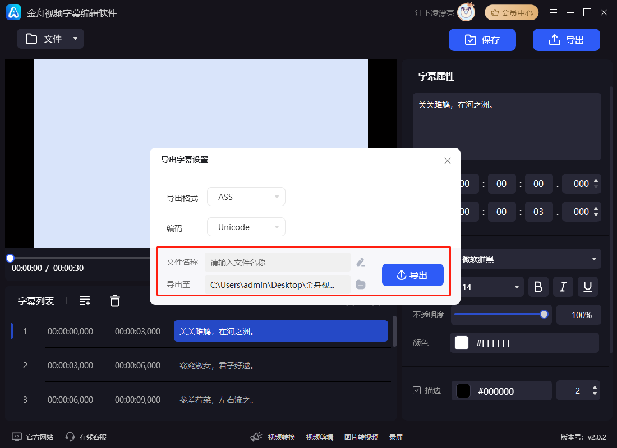Click the properties panel scrollbar
617x448 pixels.
coord(611,220)
